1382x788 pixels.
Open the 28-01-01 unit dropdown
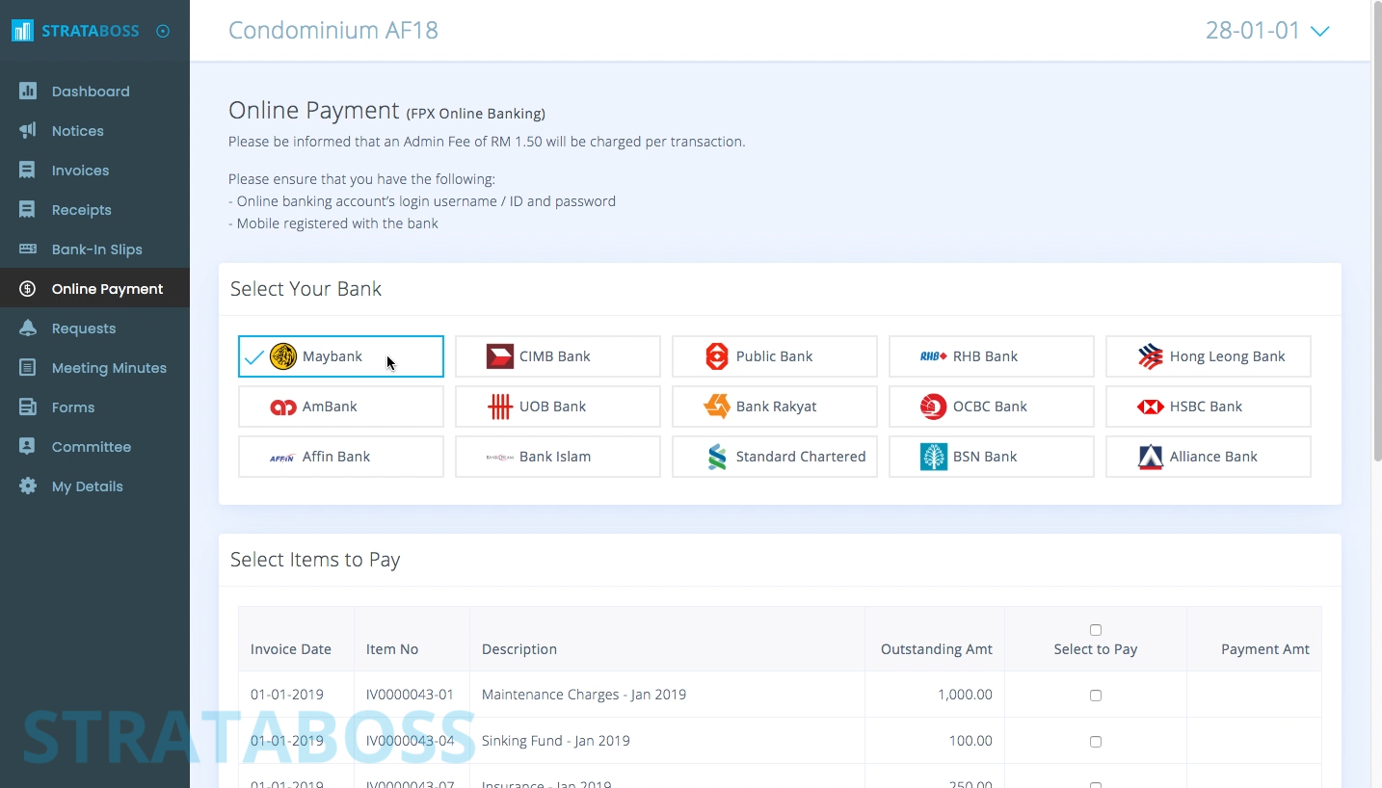[1267, 31]
